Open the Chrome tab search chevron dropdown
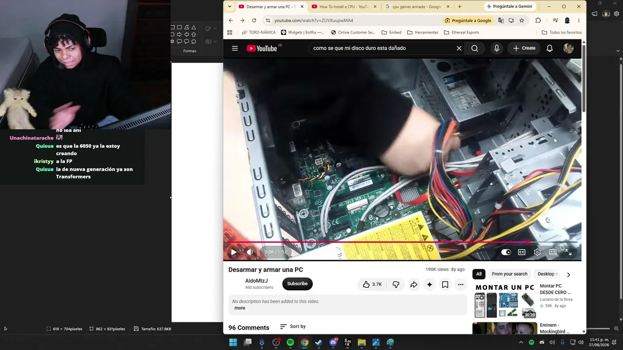The image size is (623, 350). click(230, 7)
